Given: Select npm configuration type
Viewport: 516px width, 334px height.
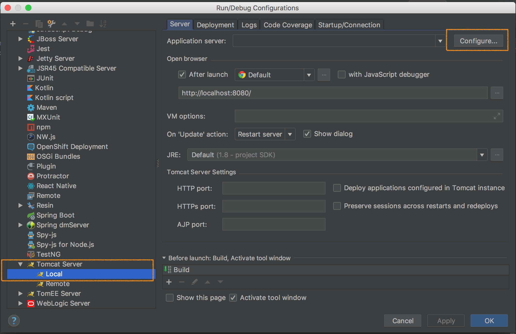Looking at the screenshot, I should pyautogui.click(x=44, y=127).
